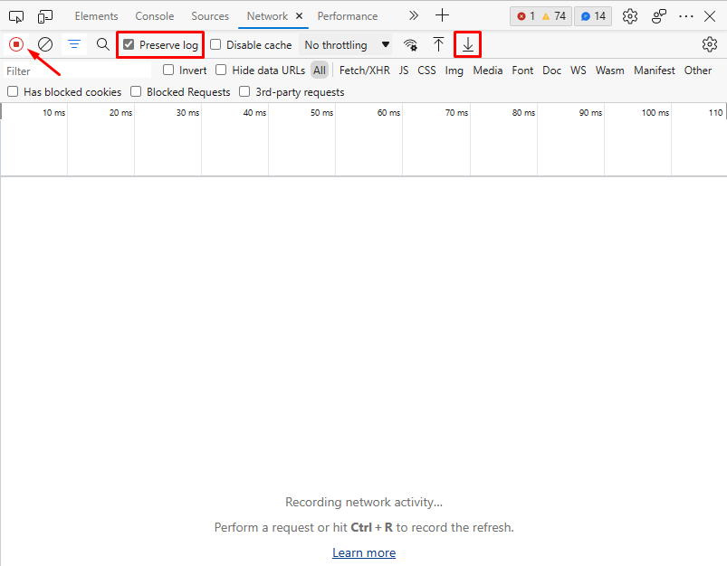Viewport: 727px width, 566px height.
Task: Check the Hide data URLs option
Action: (221, 71)
